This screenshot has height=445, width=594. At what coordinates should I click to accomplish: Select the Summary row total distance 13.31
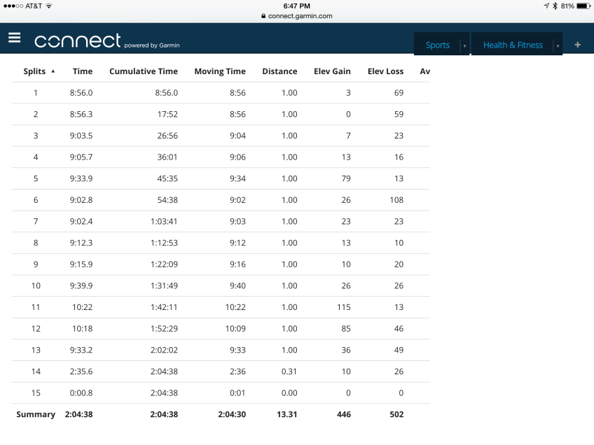[286, 414]
